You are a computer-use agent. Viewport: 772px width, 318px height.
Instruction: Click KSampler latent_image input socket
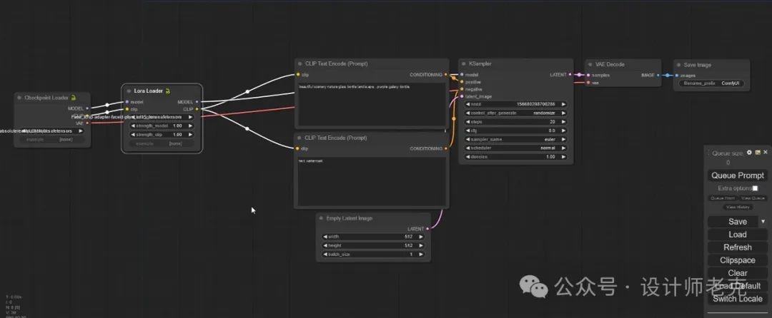point(462,97)
